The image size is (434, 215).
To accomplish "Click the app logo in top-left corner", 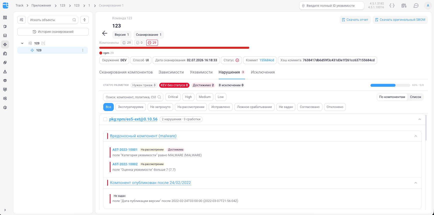I will click(5, 5).
